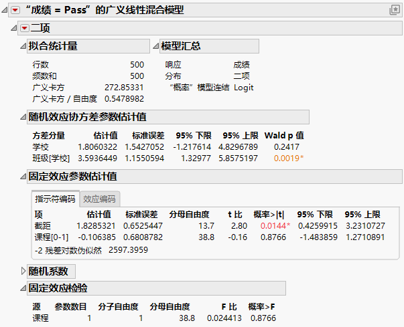Select t ratio 2.80 for 截距
404x327 pixels.
[239, 226]
